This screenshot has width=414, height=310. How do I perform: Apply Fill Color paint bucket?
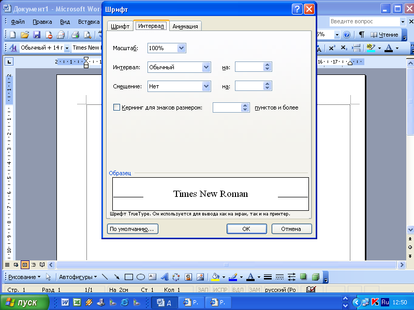215,277
